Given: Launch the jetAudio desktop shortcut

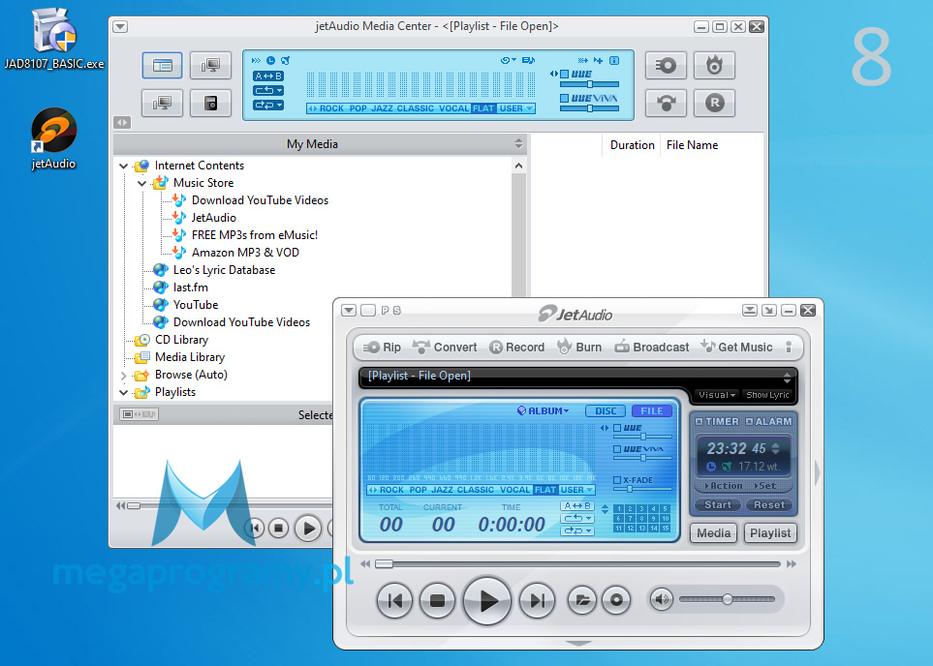Looking at the screenshot, I should (x=53, y=138).
